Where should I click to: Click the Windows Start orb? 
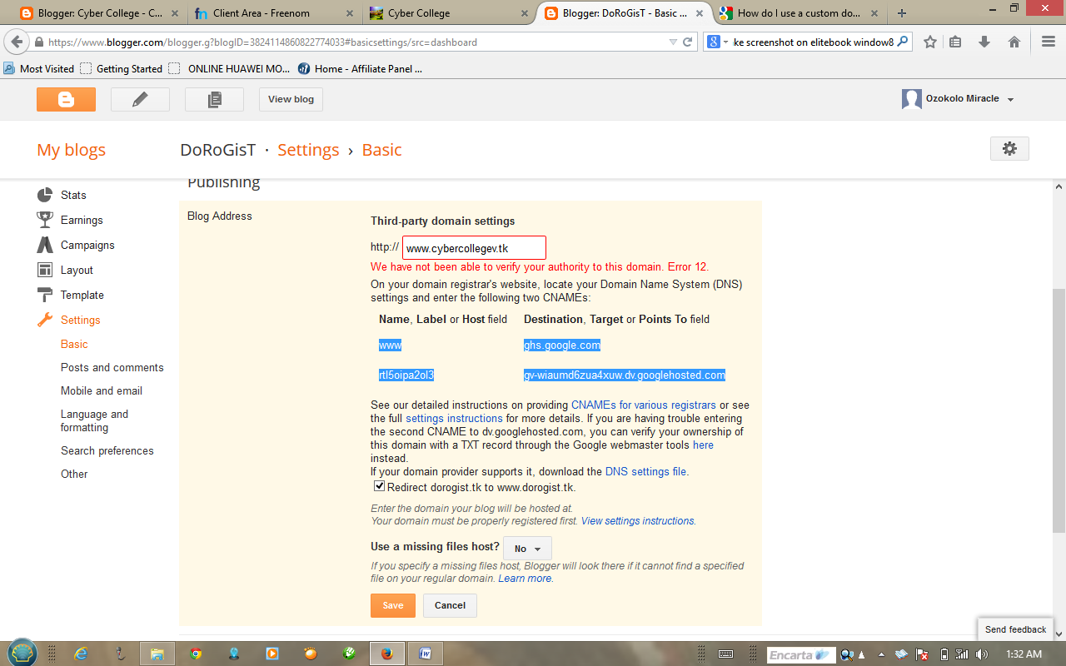(x=22, y=654)
